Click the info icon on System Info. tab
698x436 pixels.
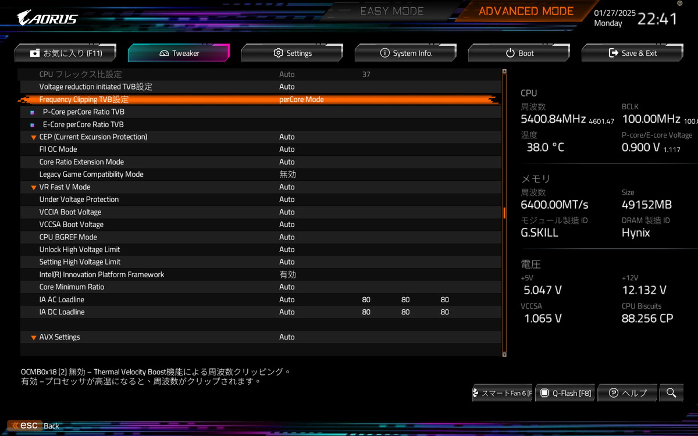click(x=384, y=53)
